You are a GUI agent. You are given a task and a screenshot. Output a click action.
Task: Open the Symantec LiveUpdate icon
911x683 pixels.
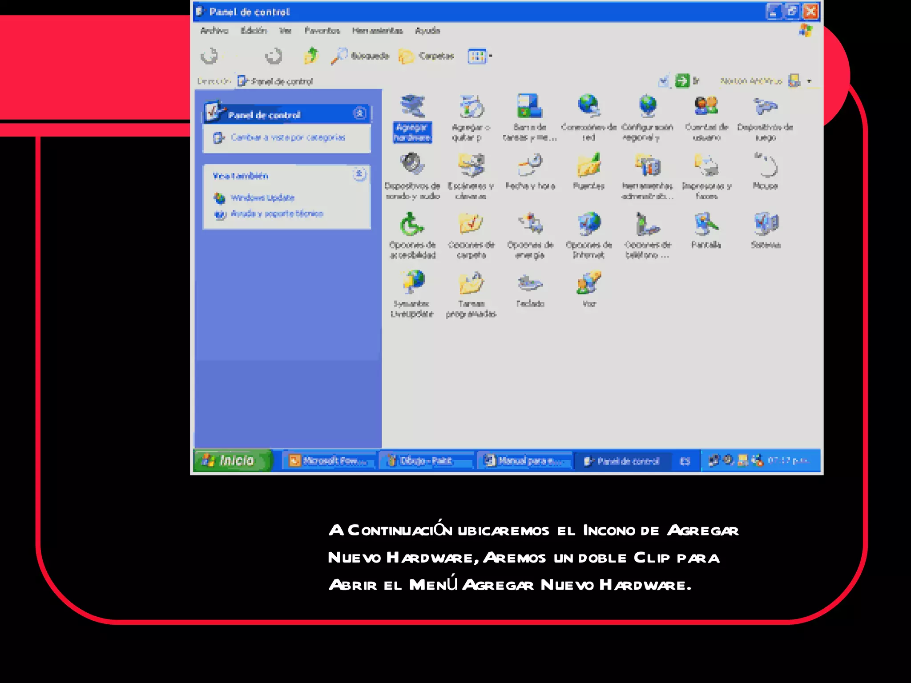(412, 294)
